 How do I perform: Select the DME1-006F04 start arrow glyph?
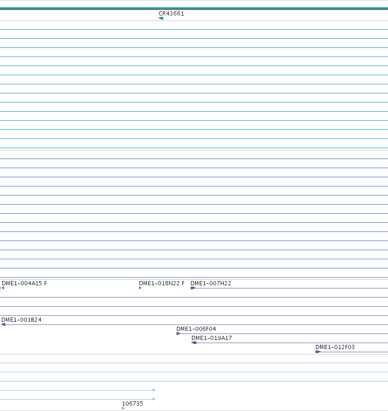[179, 334]
